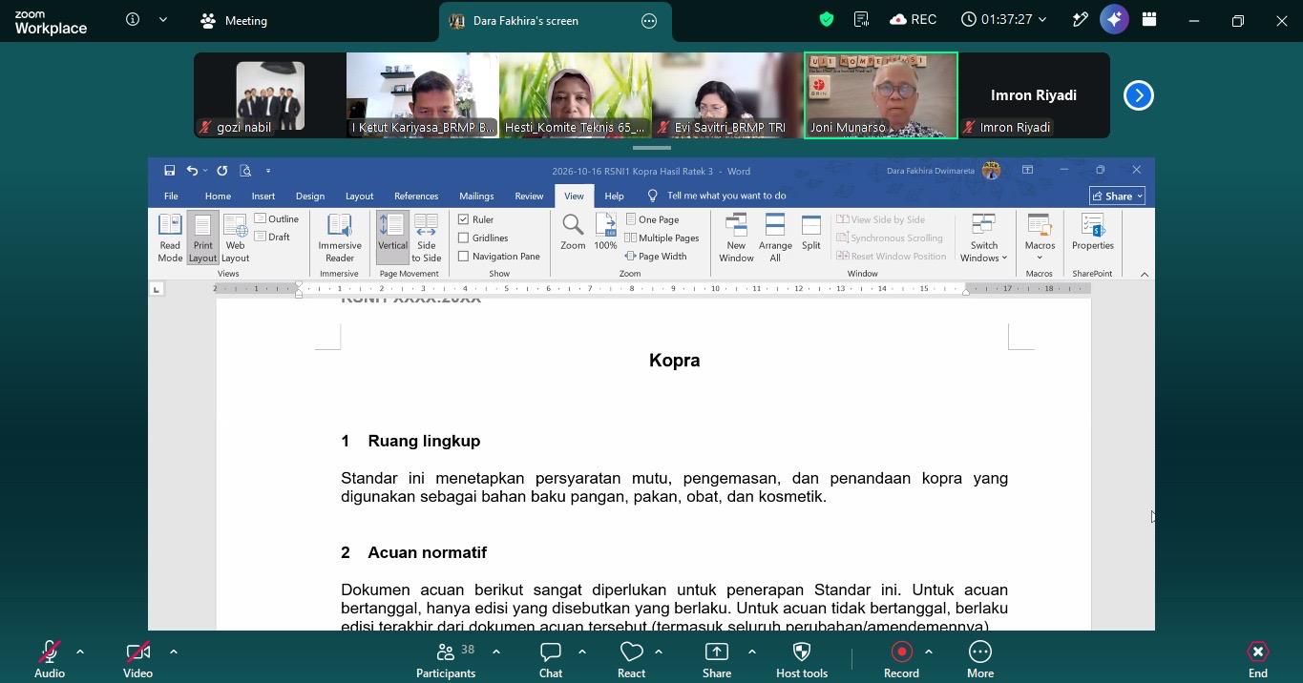Open the Zoom Chat panel
Screen dimensions: 1303x683
pyautogui.click(x=551, y=659)
